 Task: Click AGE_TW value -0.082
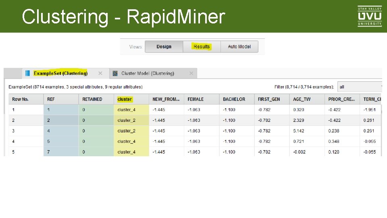pyautogui.click(x=299, y=152)
